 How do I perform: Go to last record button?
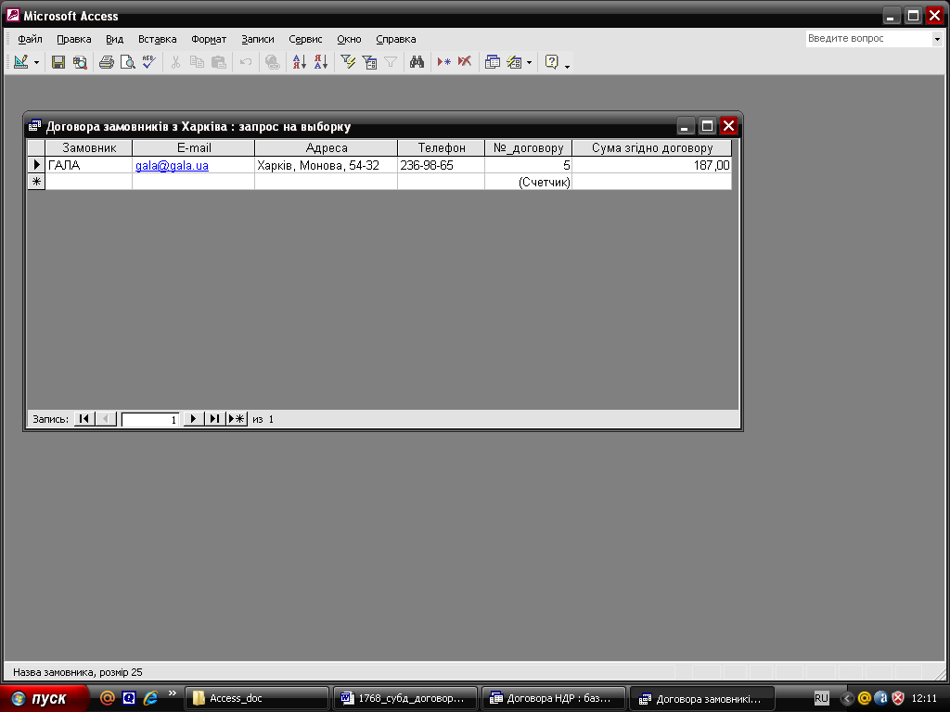[x=214, y=418]
